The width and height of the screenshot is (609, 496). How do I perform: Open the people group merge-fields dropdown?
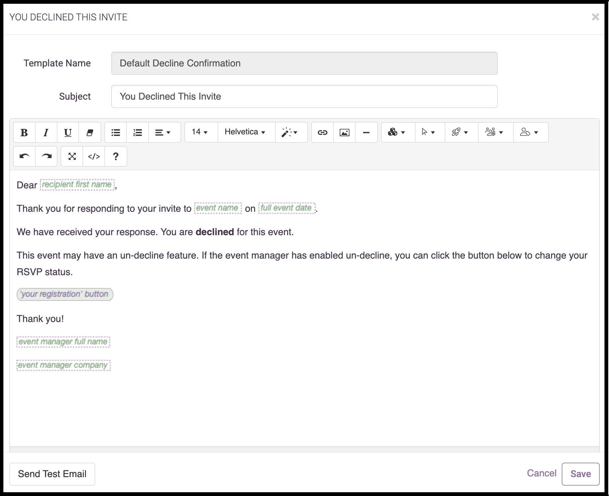click(495, 132)
